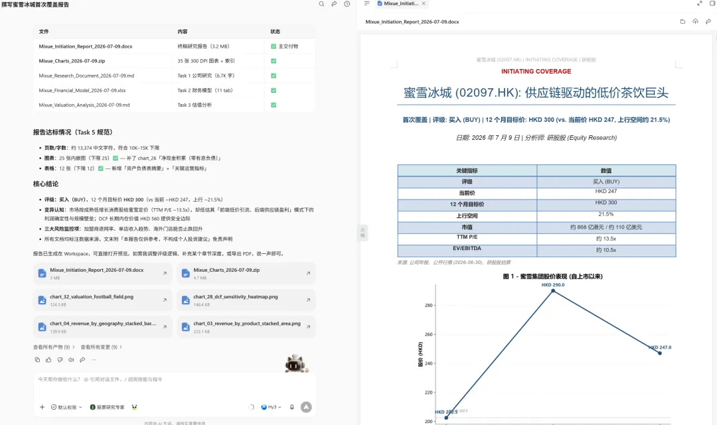Copy the response with the copy icon

point(37,360)
